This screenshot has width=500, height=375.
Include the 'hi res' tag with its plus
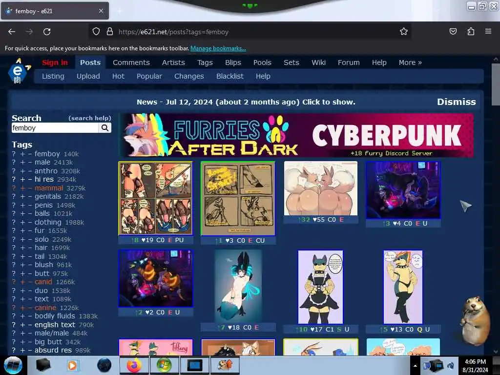point(22,180)
